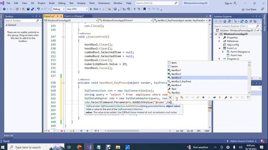The height and width of the screenshot is (150, 268).
Task: Open the Debug configuration dropdown
Action: [x=59, y=9]
